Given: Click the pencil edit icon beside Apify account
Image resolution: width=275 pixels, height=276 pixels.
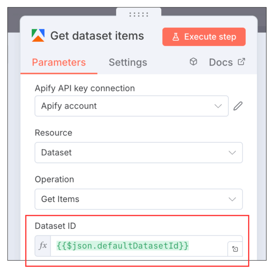Looking at the screenshot, I should click(x=238, y=106).
